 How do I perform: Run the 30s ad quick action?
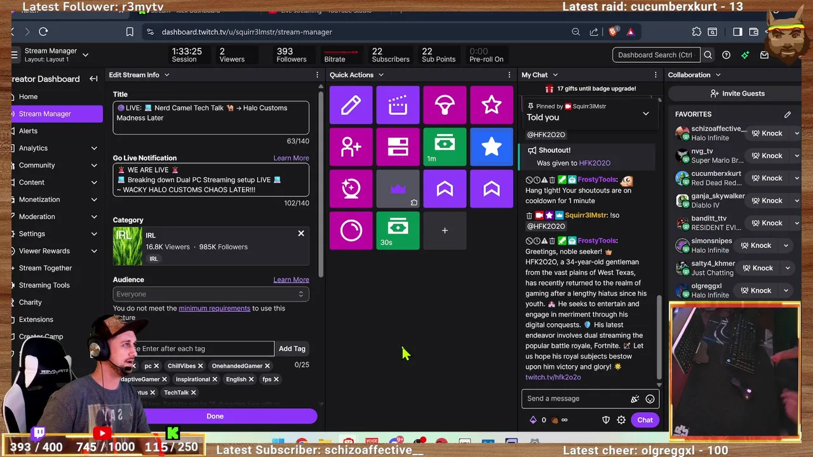click(398, 230)
